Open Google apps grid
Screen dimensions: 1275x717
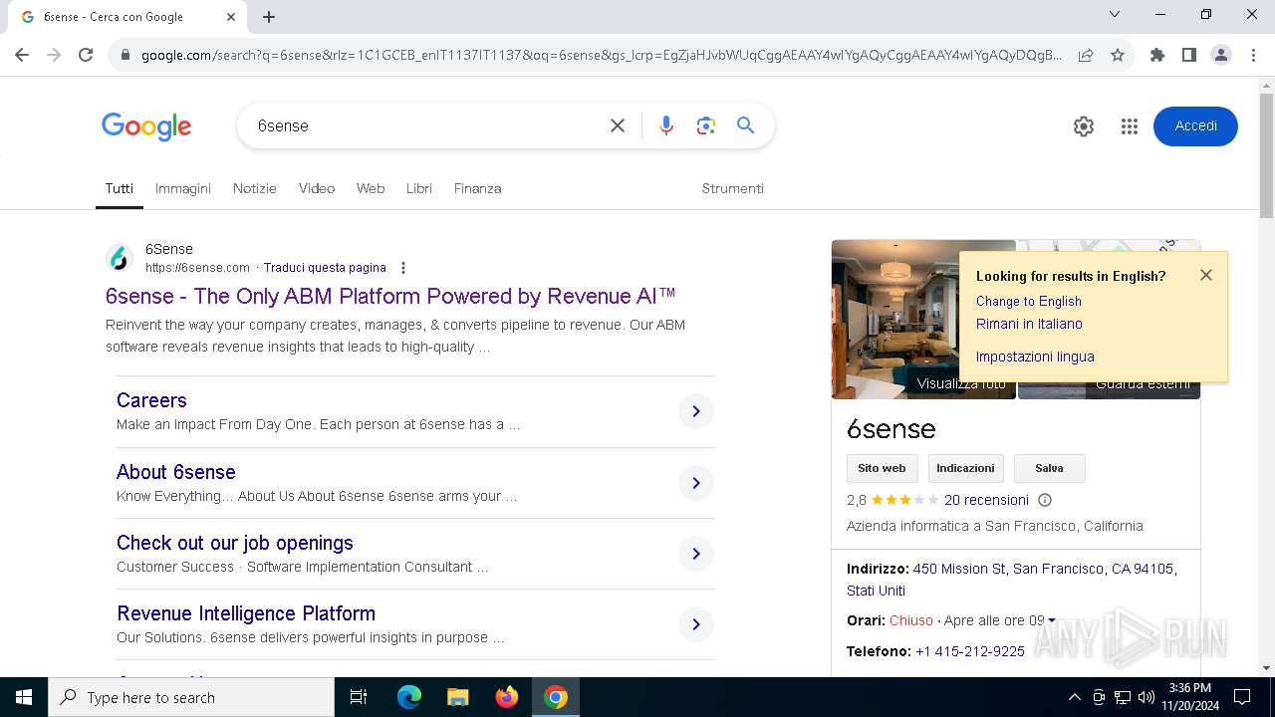tap(1129, 126)
